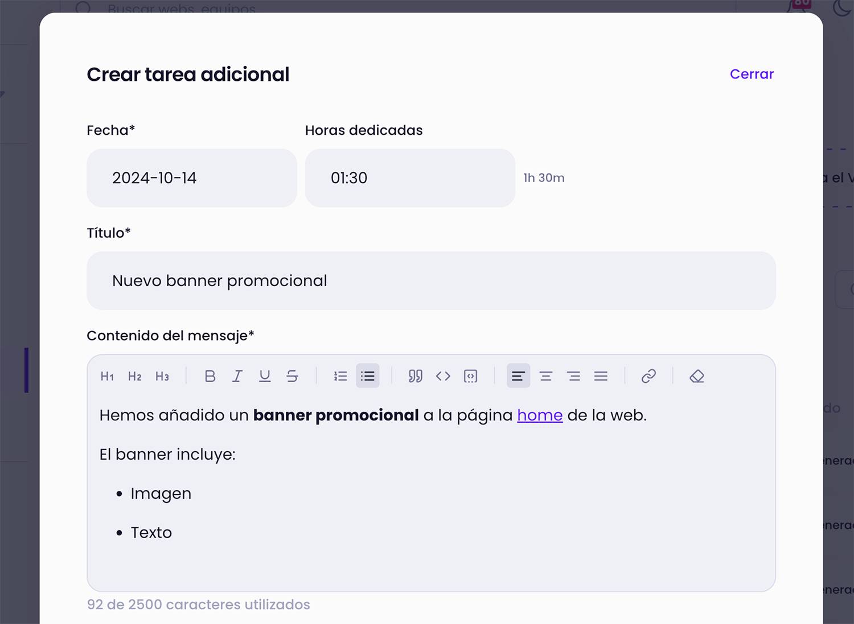Insert inline code formatting
Image resolution: width=854 pixels, height=624 pixels.
tap(443, 376)
